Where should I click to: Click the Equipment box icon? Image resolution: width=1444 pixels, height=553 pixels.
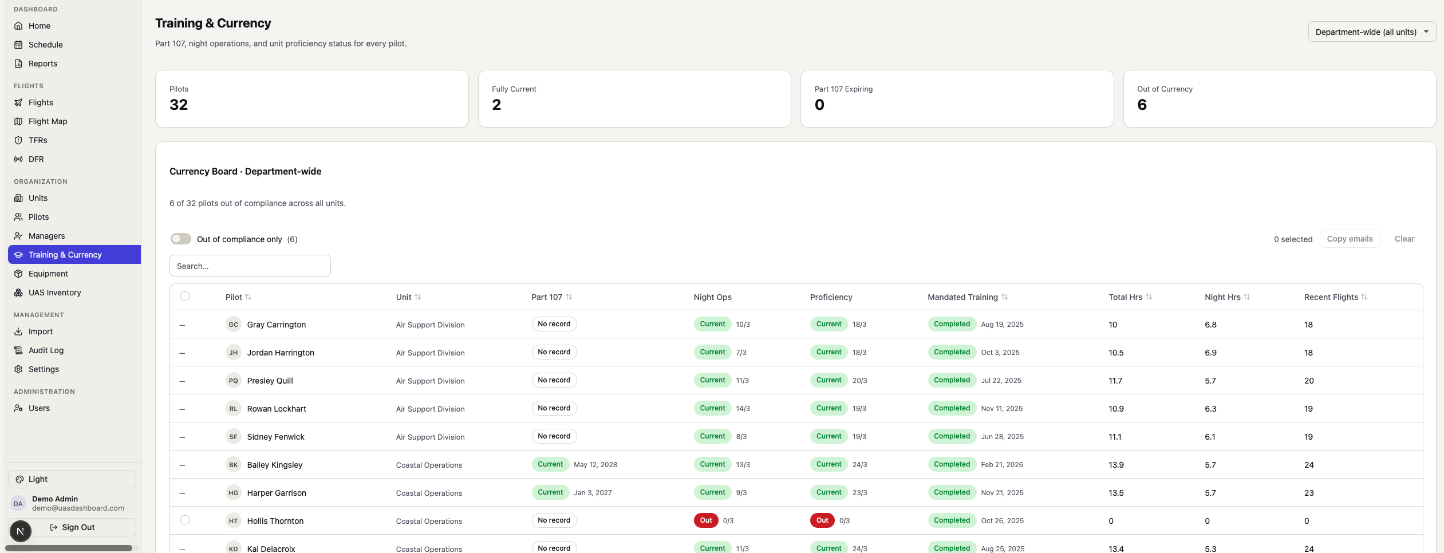(x=18, y=274)
